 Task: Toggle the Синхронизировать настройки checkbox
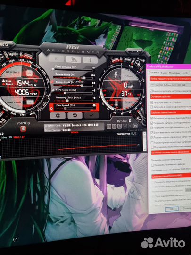click(x=151, y=91)
